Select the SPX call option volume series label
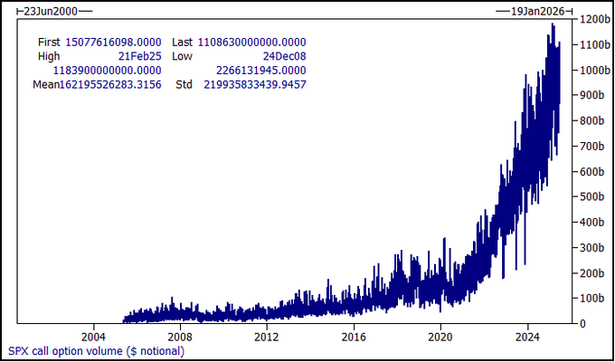This screenshot has height=362, width=615. [x=96, y=351]
